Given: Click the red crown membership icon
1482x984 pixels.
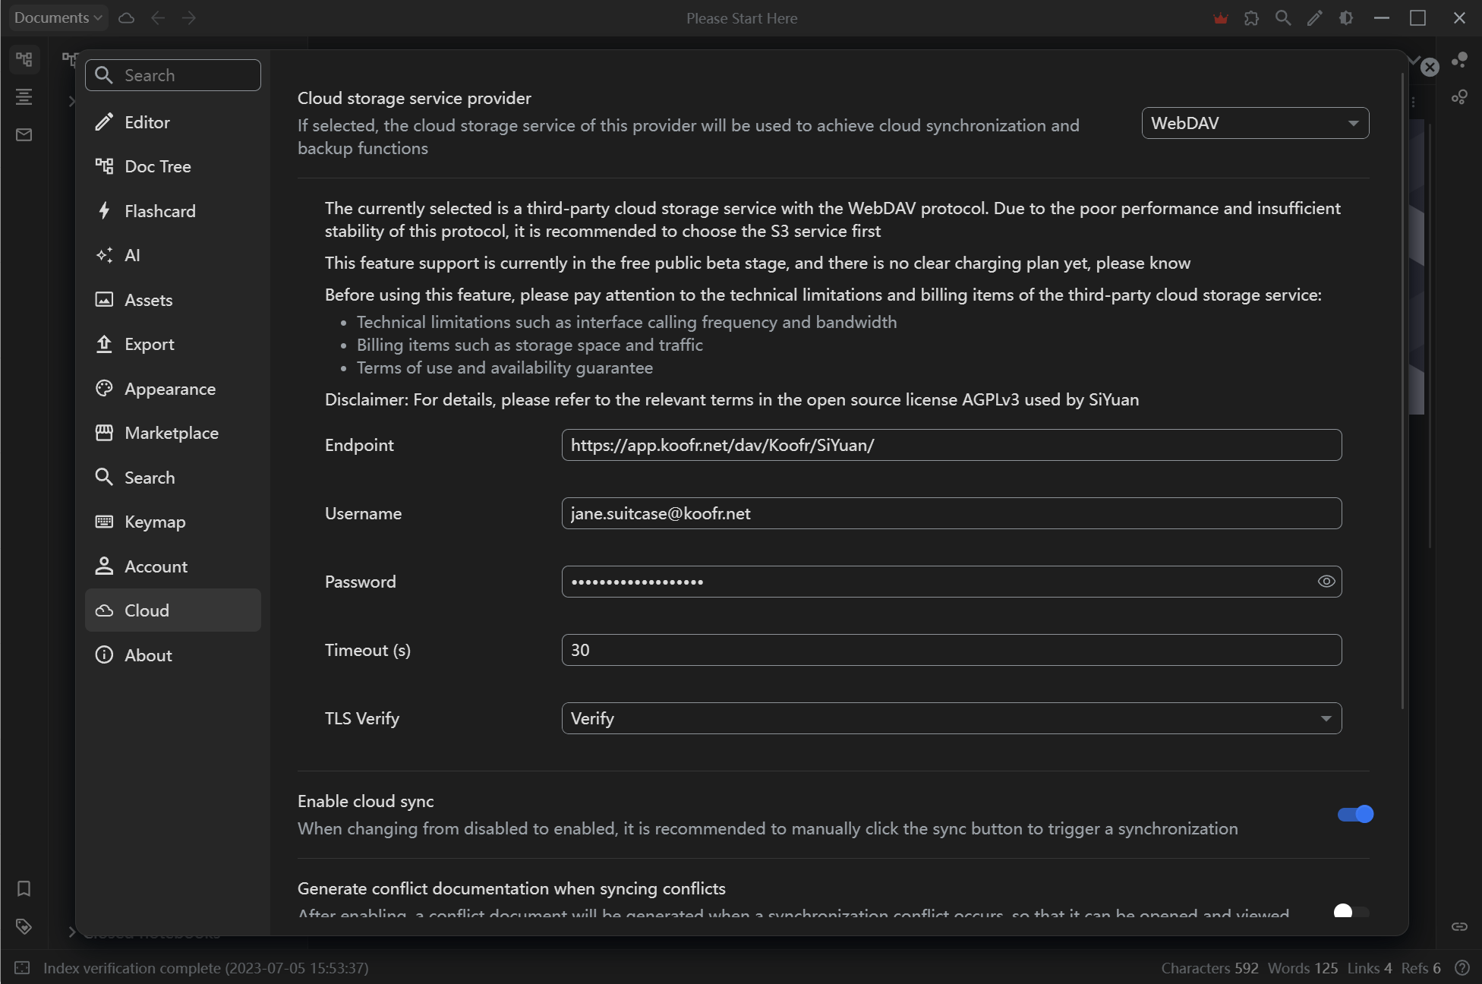Looking at the screenshot, I should (x=1220, y=17).
